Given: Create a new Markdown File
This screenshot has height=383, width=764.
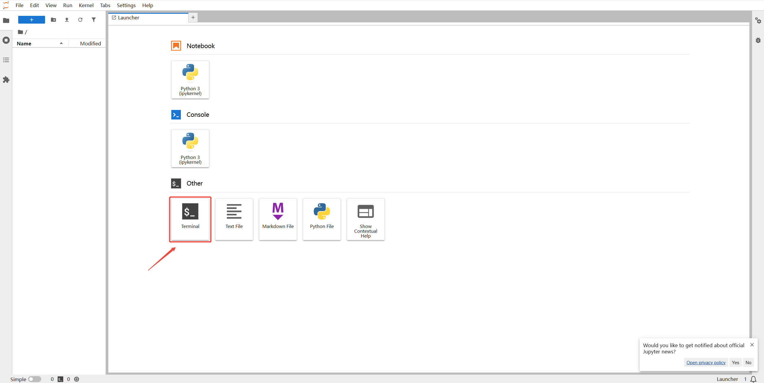Looking at the screenshot, I should click(278, 219).
